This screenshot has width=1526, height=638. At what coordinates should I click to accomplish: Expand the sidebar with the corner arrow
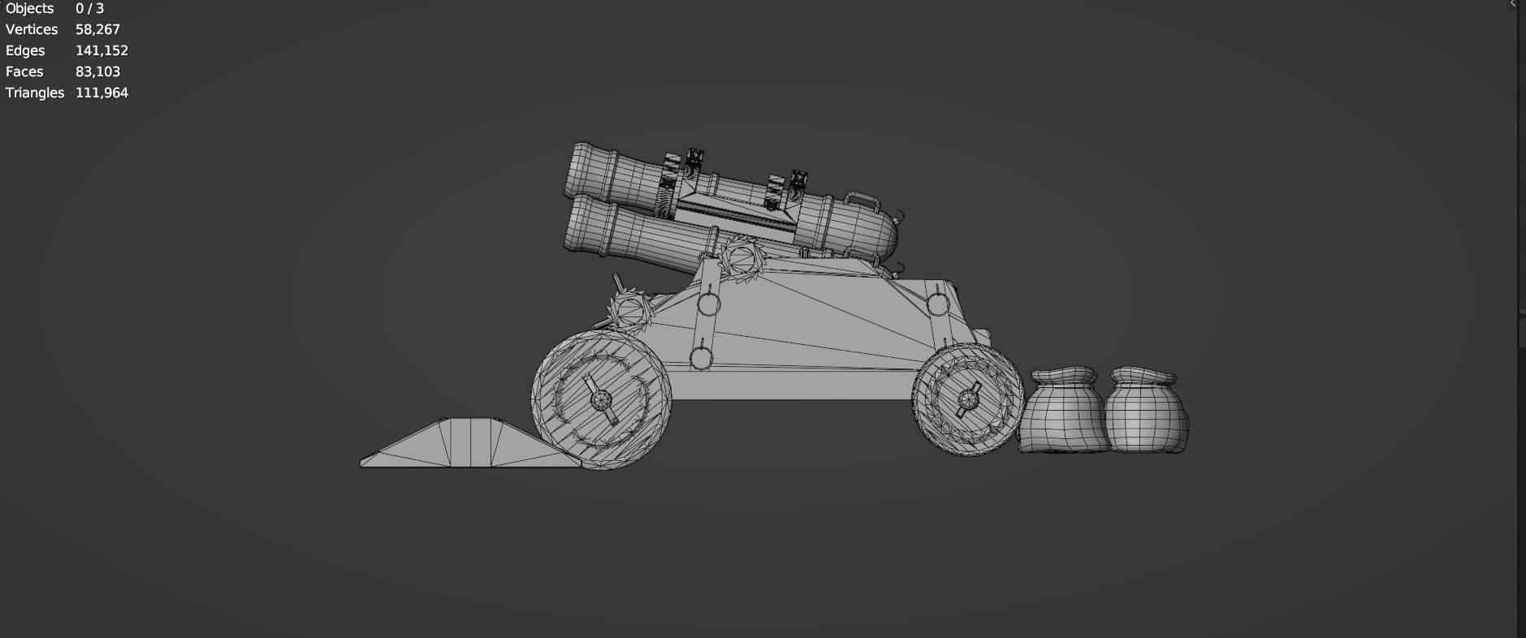[1512, 4]
